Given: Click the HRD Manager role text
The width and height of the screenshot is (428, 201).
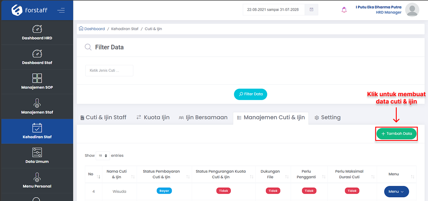Looking at the screenshot, I should (x=389, y=12).
